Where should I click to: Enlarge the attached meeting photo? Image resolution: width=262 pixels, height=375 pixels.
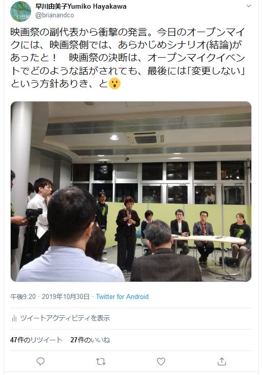[x=131, y=191]
